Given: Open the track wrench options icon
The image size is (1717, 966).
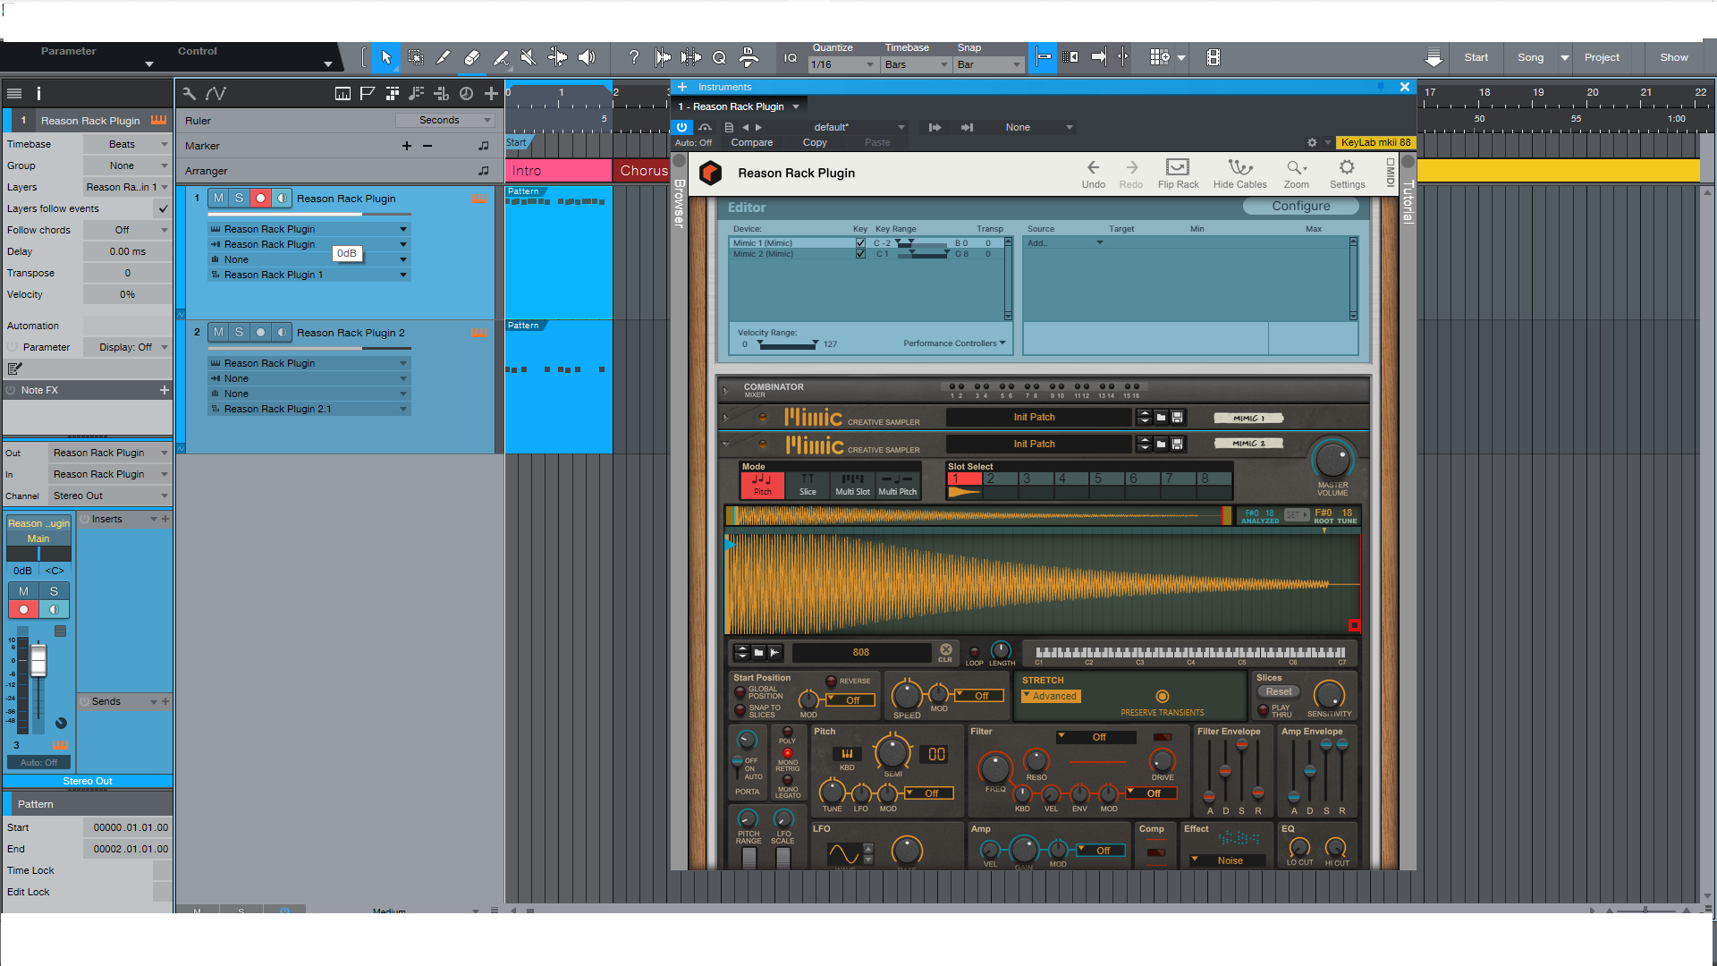Looking at the screenshot, I should point(189,93).
